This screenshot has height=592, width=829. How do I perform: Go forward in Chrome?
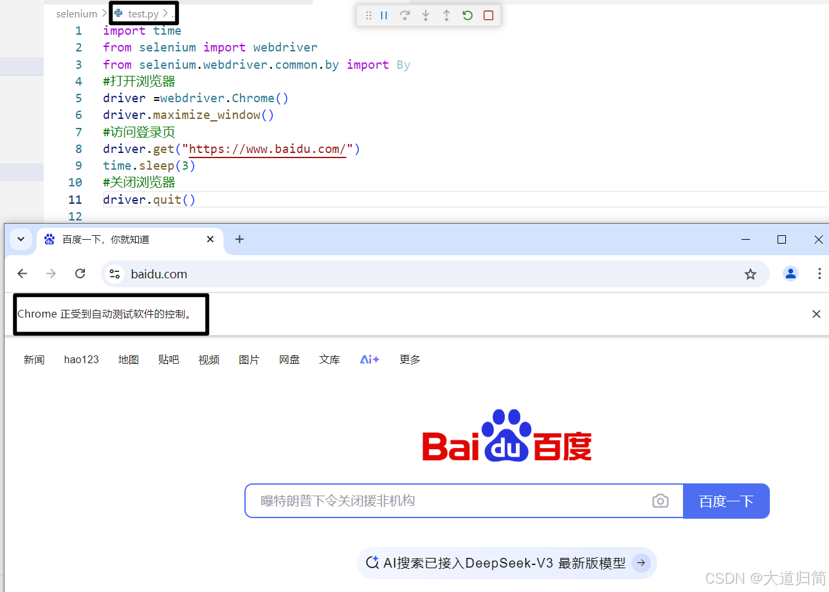[51, 274]
